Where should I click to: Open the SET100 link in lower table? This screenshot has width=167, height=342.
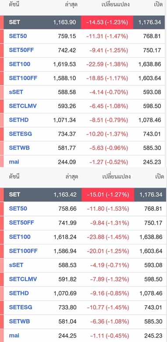(x=20, y=237)
